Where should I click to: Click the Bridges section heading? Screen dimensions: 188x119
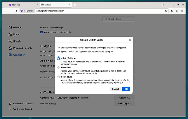coord(45,46)
